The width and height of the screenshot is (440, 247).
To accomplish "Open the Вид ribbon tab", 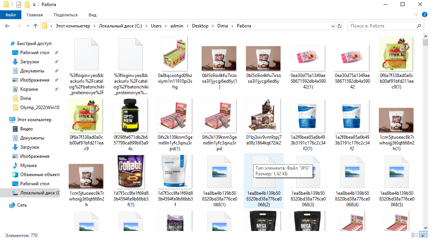I will [x=92, y=15].
